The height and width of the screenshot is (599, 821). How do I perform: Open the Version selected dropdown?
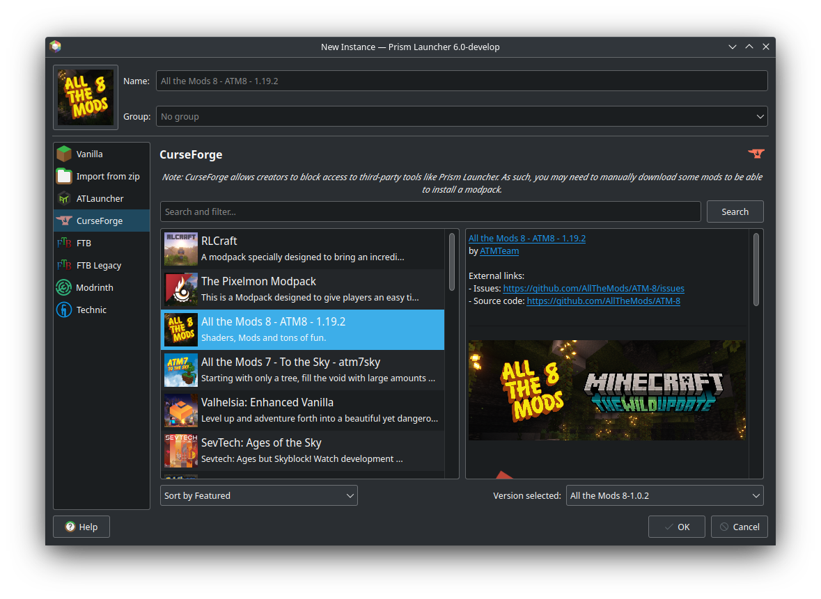pyautogui.click(x=664, y=495)
